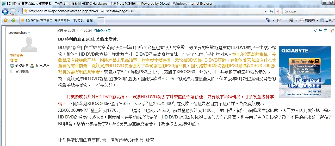Click the member rank stars
335x146 pixels.
(x=14, y=60)
